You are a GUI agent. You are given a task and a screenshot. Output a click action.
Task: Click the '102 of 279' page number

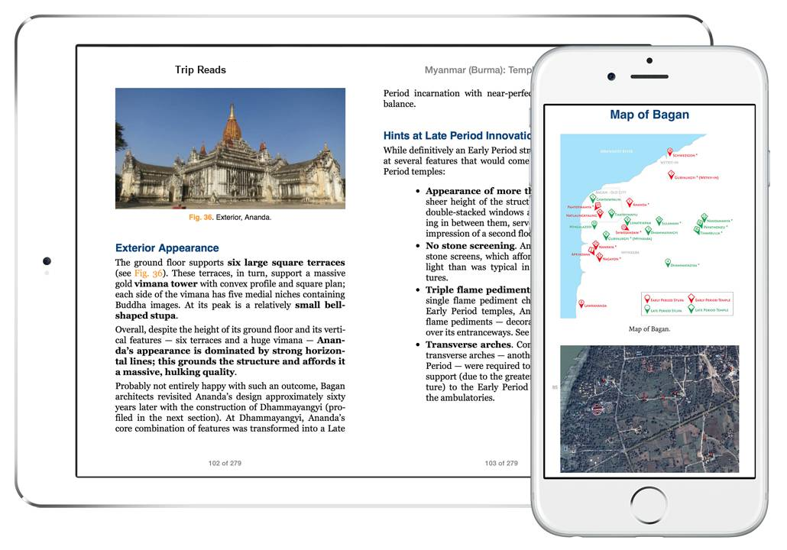[x=225, y=463]
